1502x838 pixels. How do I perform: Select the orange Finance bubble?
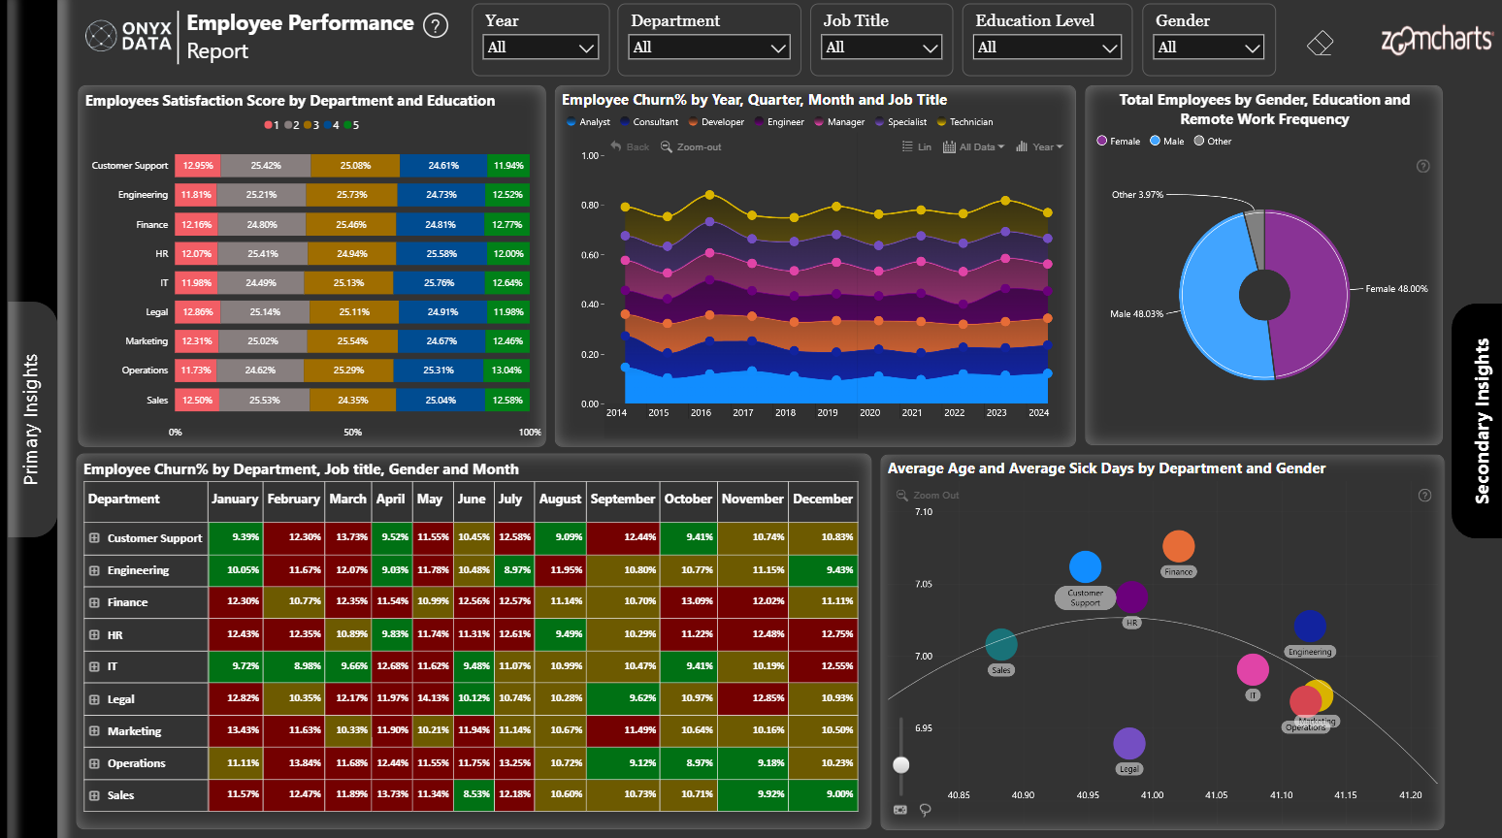(1178, 546)
